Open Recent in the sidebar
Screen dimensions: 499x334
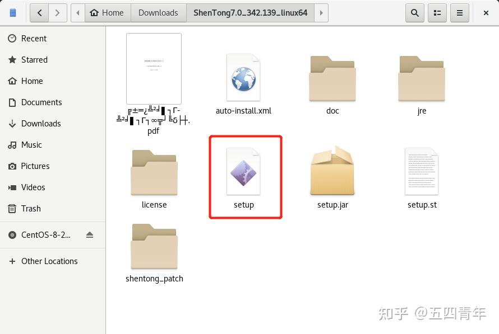point(53,39)
